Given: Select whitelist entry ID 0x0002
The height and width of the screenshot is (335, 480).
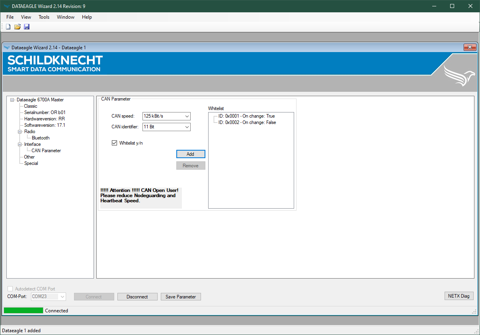Looking at the screenshot, I should tap(247, 122).
